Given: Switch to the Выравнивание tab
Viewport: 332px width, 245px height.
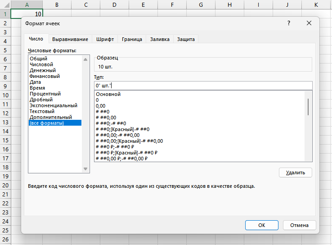Looking at the screenshot, I should (x=70, y=39).
